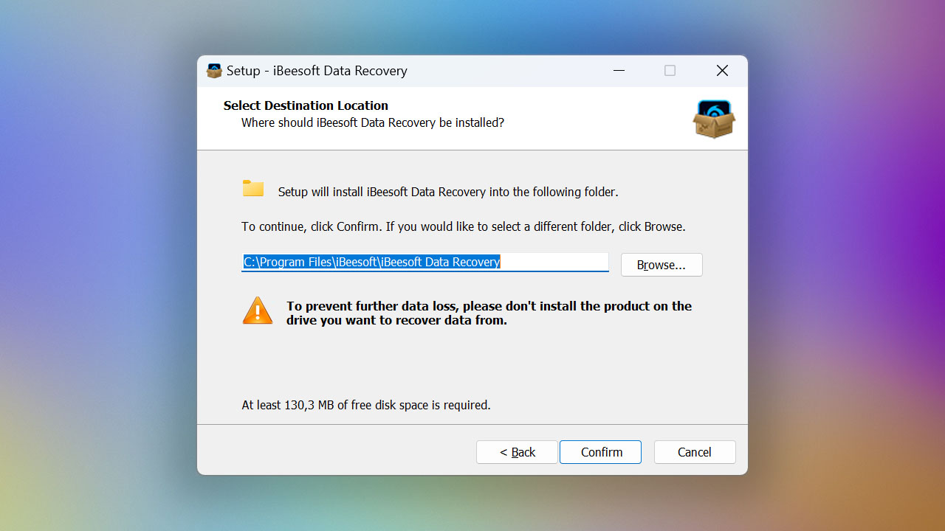Viewport: 945px width, 531px height.
Task: Click the yellow folder icon
Action: point(253,188)
